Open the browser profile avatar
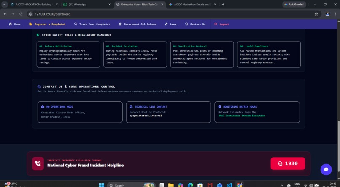 (x=327, y=14)
